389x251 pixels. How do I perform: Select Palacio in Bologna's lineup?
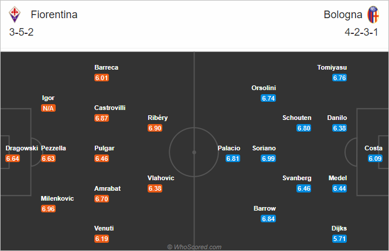tap(228, 148)
